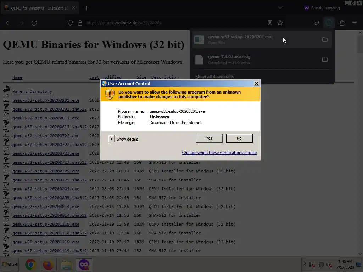Open a new browser tab

[x=86, y=8]
